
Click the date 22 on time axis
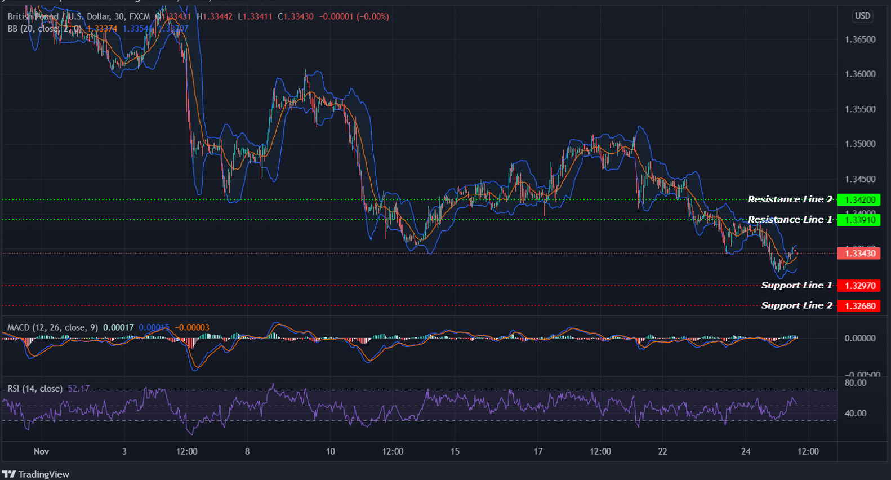pyautogui.click(x=663, y=451)
